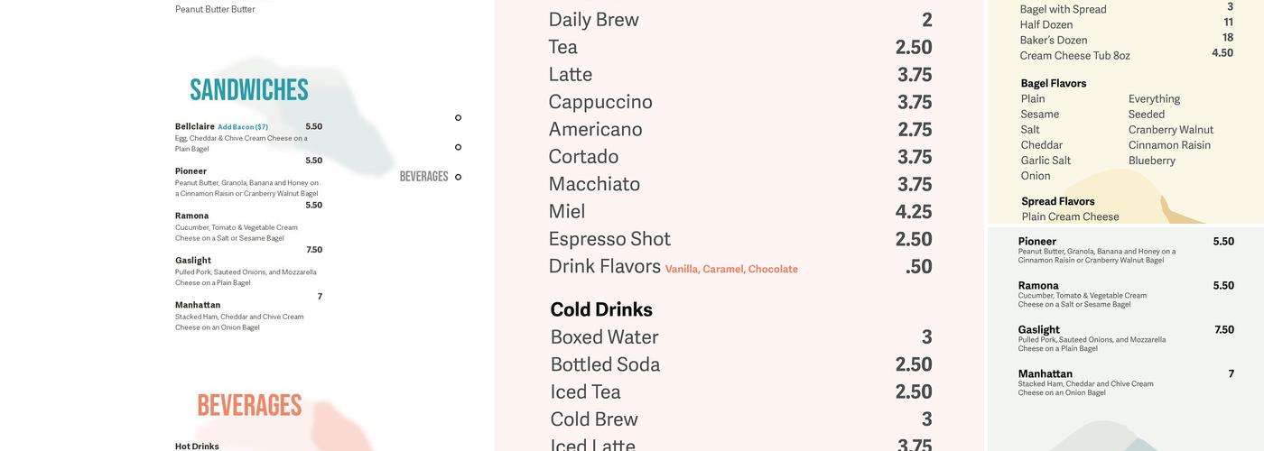Select the Cold Brew item
The height and width of the screenshot is (451, 1264).
point(594,419)
